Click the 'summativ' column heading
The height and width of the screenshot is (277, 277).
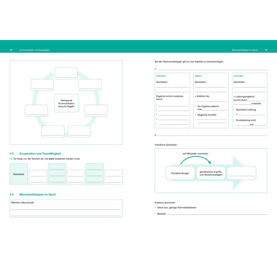pyautogui.click(x=238, y=76)
